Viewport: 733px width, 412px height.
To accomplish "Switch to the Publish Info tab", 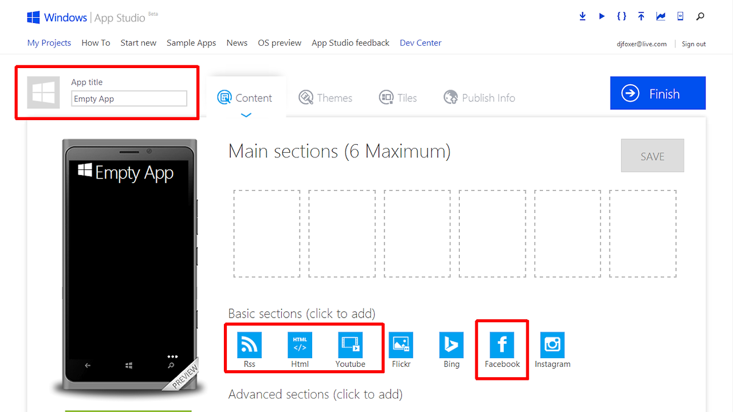I will coord(479,98).
